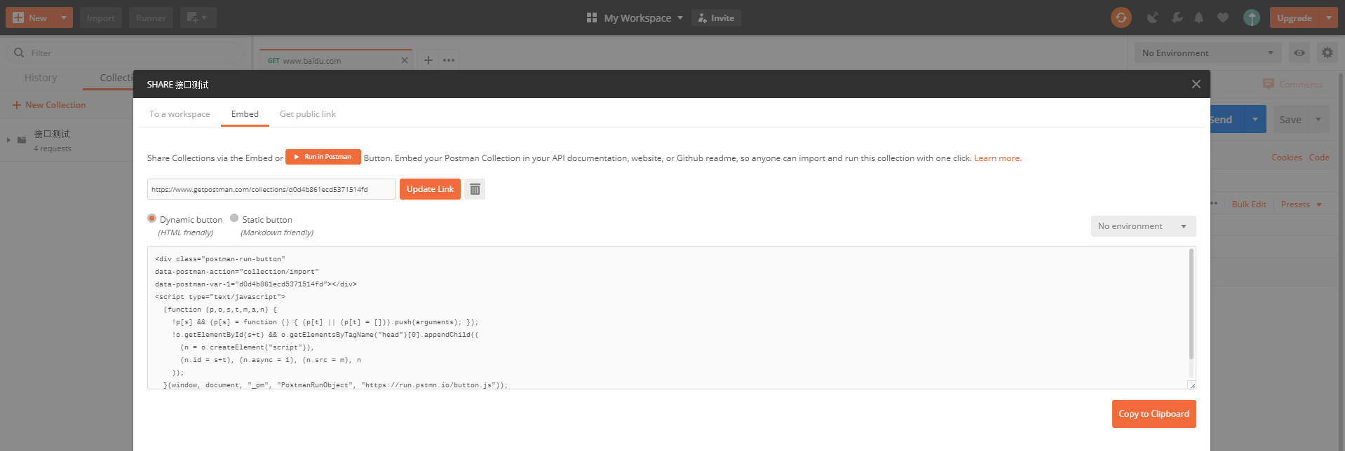Click the workspace grid icon
The image size is (1345, 451).
(592, 18)
